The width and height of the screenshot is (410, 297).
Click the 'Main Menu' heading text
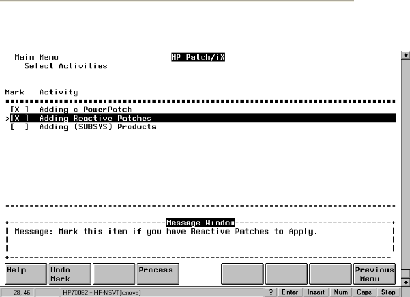tap(36, 57)
